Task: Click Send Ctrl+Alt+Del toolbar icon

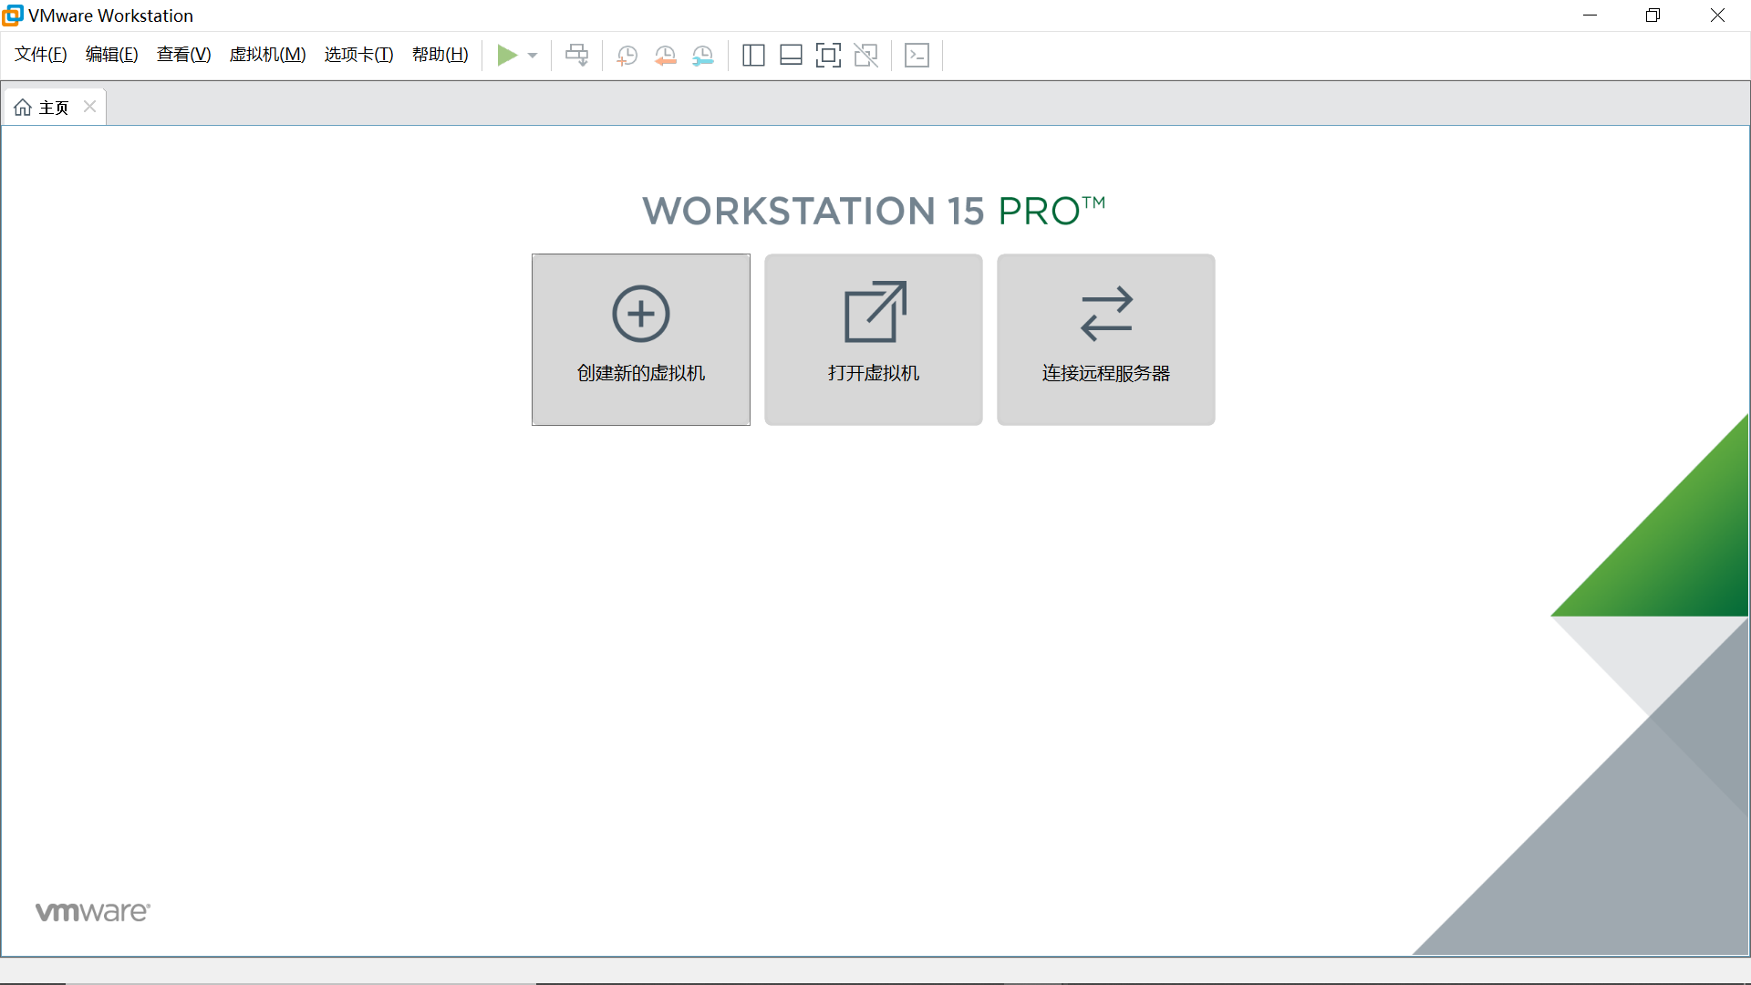Action: pyautogui.click(x=576, y=56)
